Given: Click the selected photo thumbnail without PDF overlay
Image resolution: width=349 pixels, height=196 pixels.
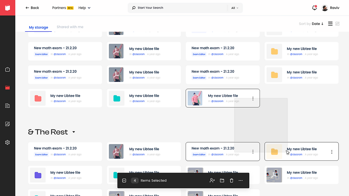Looking at the screenshot, I should pyautogui.click(x=195, y=98).
